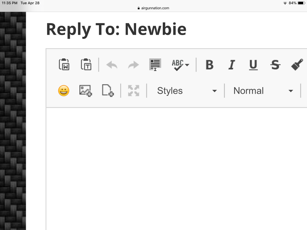
Task: Click the page with plus icon
Action: click(108, 90)
